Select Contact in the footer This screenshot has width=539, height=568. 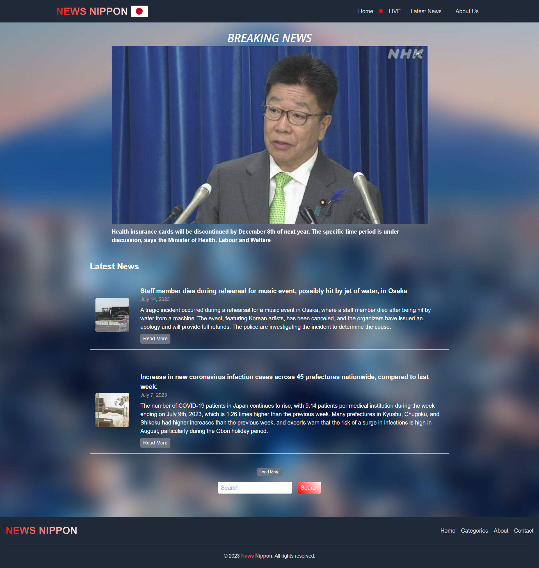click(524, 531)
